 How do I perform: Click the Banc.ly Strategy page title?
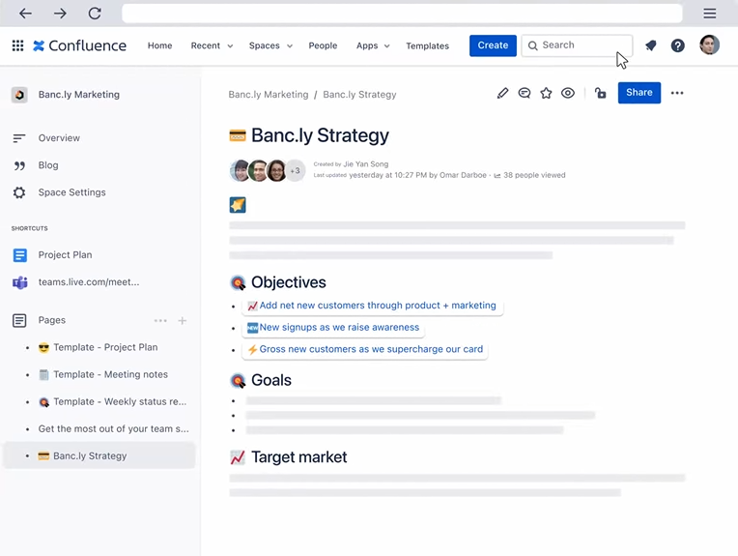pos(320,135)
